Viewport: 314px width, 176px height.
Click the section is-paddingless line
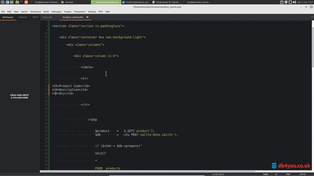pyautogui.click(x=88, y=26)
